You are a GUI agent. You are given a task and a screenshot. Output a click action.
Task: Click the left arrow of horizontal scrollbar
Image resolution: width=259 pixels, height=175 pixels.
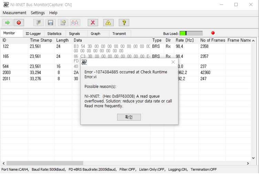coord(3,163)
